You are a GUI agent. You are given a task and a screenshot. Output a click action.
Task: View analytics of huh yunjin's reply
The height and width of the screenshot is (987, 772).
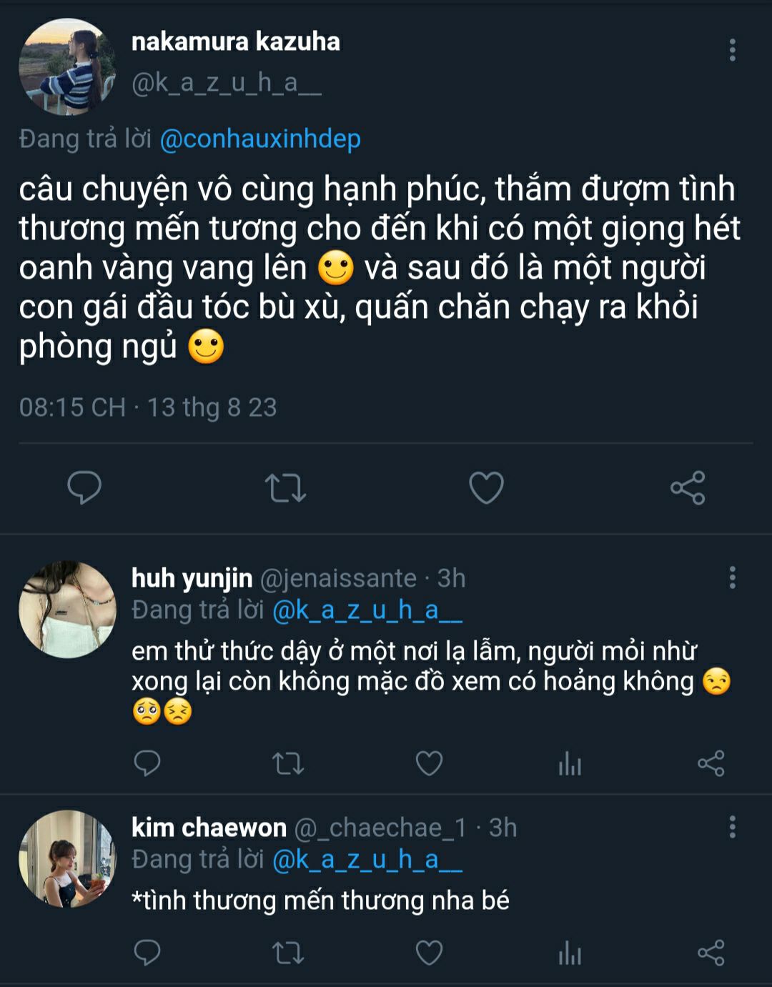[x=570, y=764]
